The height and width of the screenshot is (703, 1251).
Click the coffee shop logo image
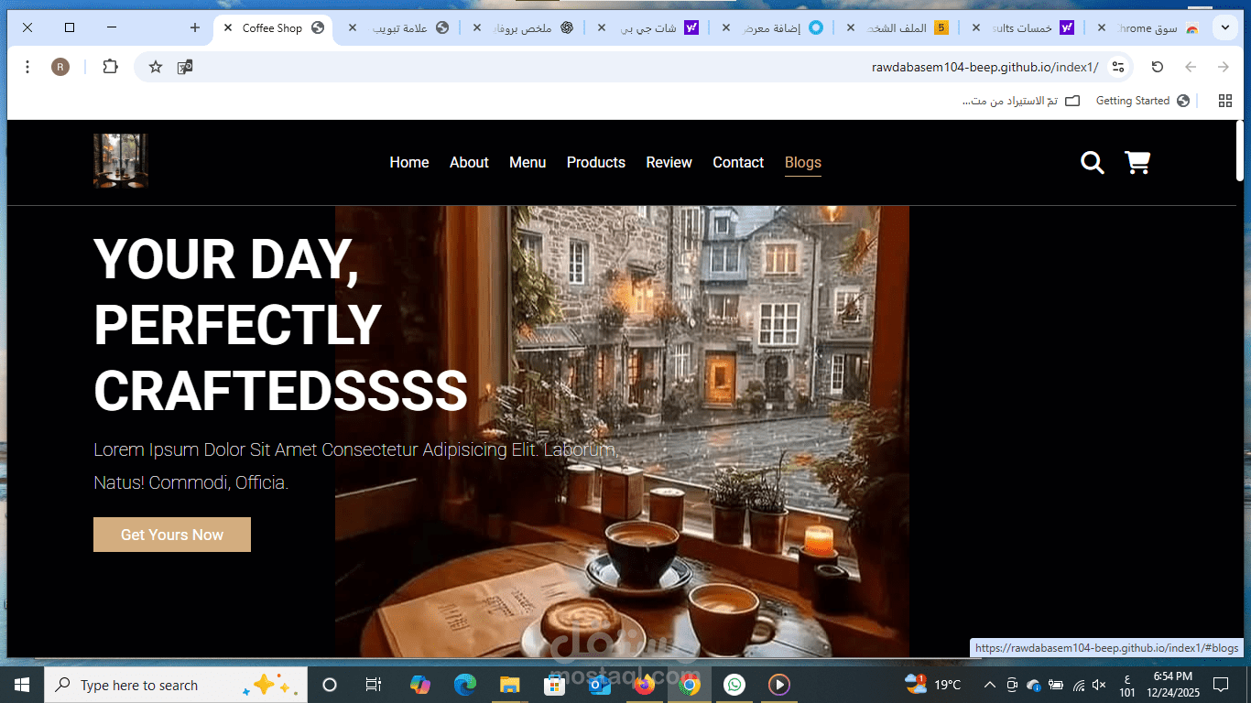point(121,161)
